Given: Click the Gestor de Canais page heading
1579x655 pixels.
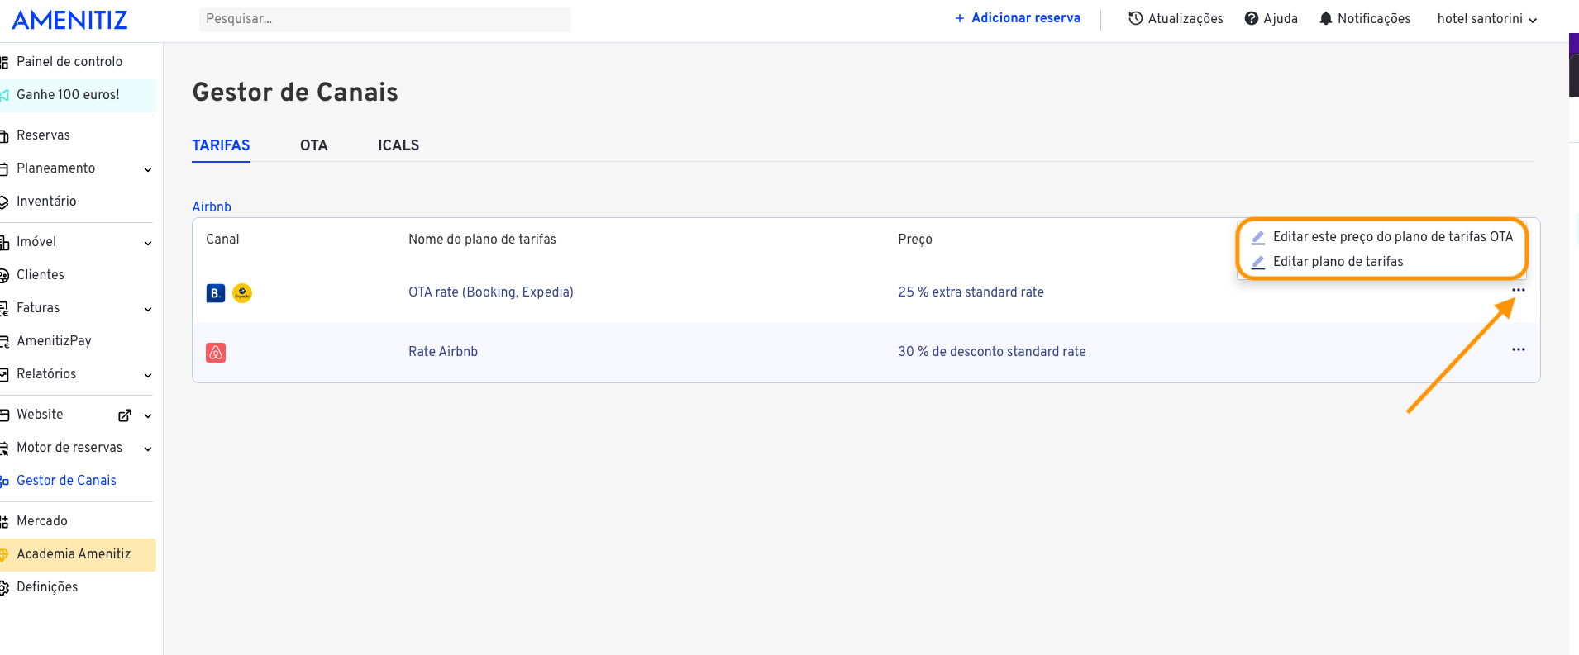Looking at the screenshot, I should 295,93.
